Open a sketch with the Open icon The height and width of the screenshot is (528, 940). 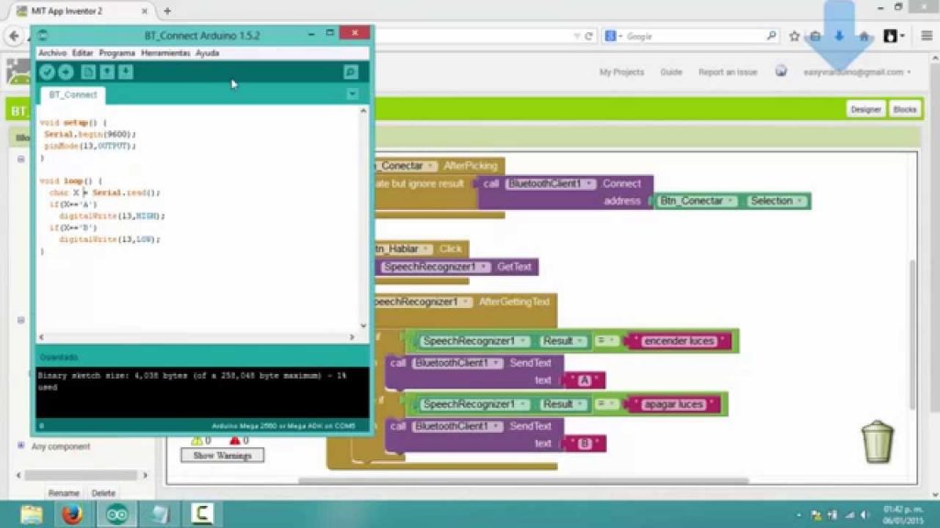pos(106,71)
